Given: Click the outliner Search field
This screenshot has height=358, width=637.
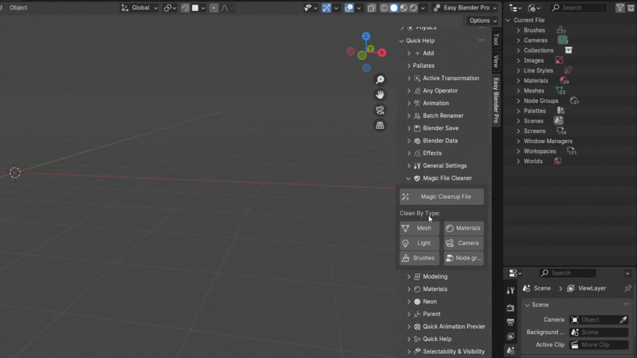Looking at the screenshot, I should pyautogui.click(x=578, y=8).
